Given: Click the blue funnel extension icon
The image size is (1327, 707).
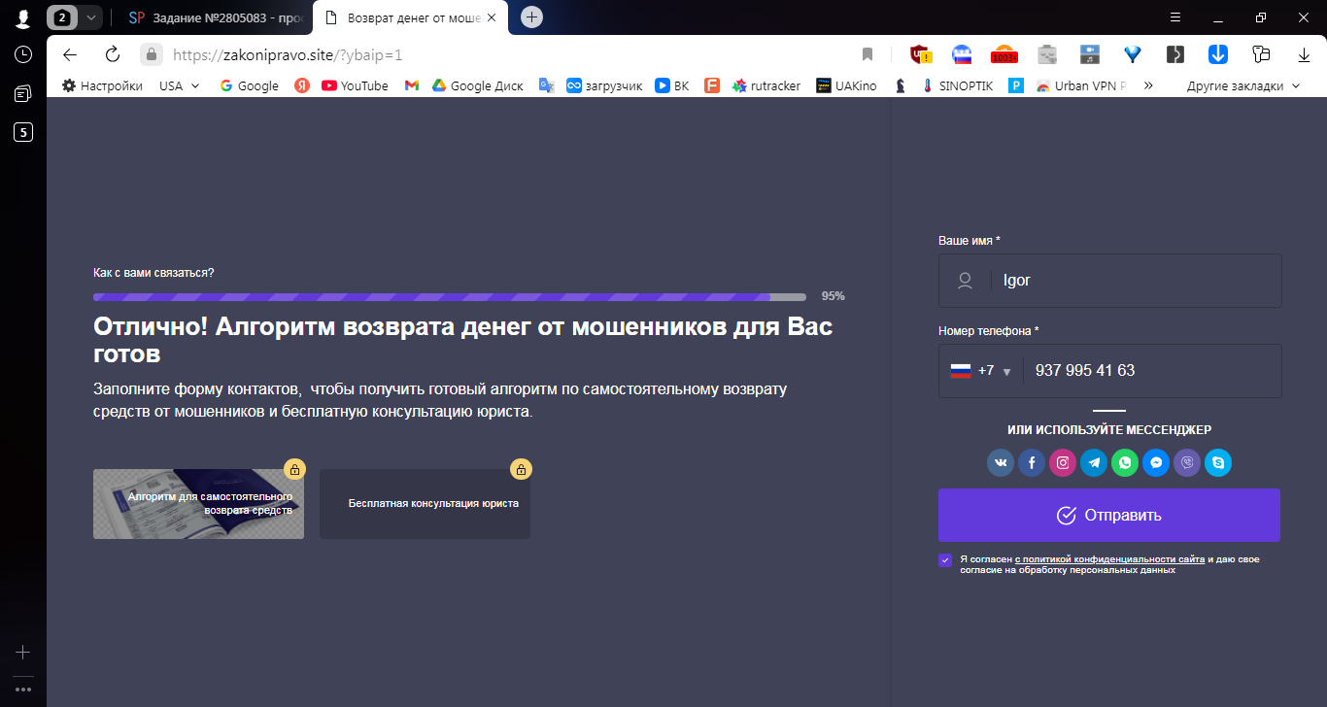Looking at the screenshot, I should point(1133,54).
